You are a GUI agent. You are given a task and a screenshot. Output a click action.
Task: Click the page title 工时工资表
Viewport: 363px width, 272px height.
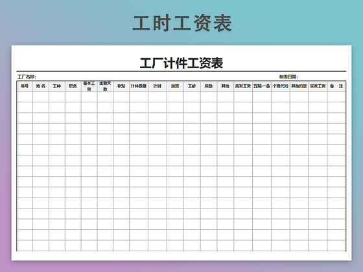(182, 23)
